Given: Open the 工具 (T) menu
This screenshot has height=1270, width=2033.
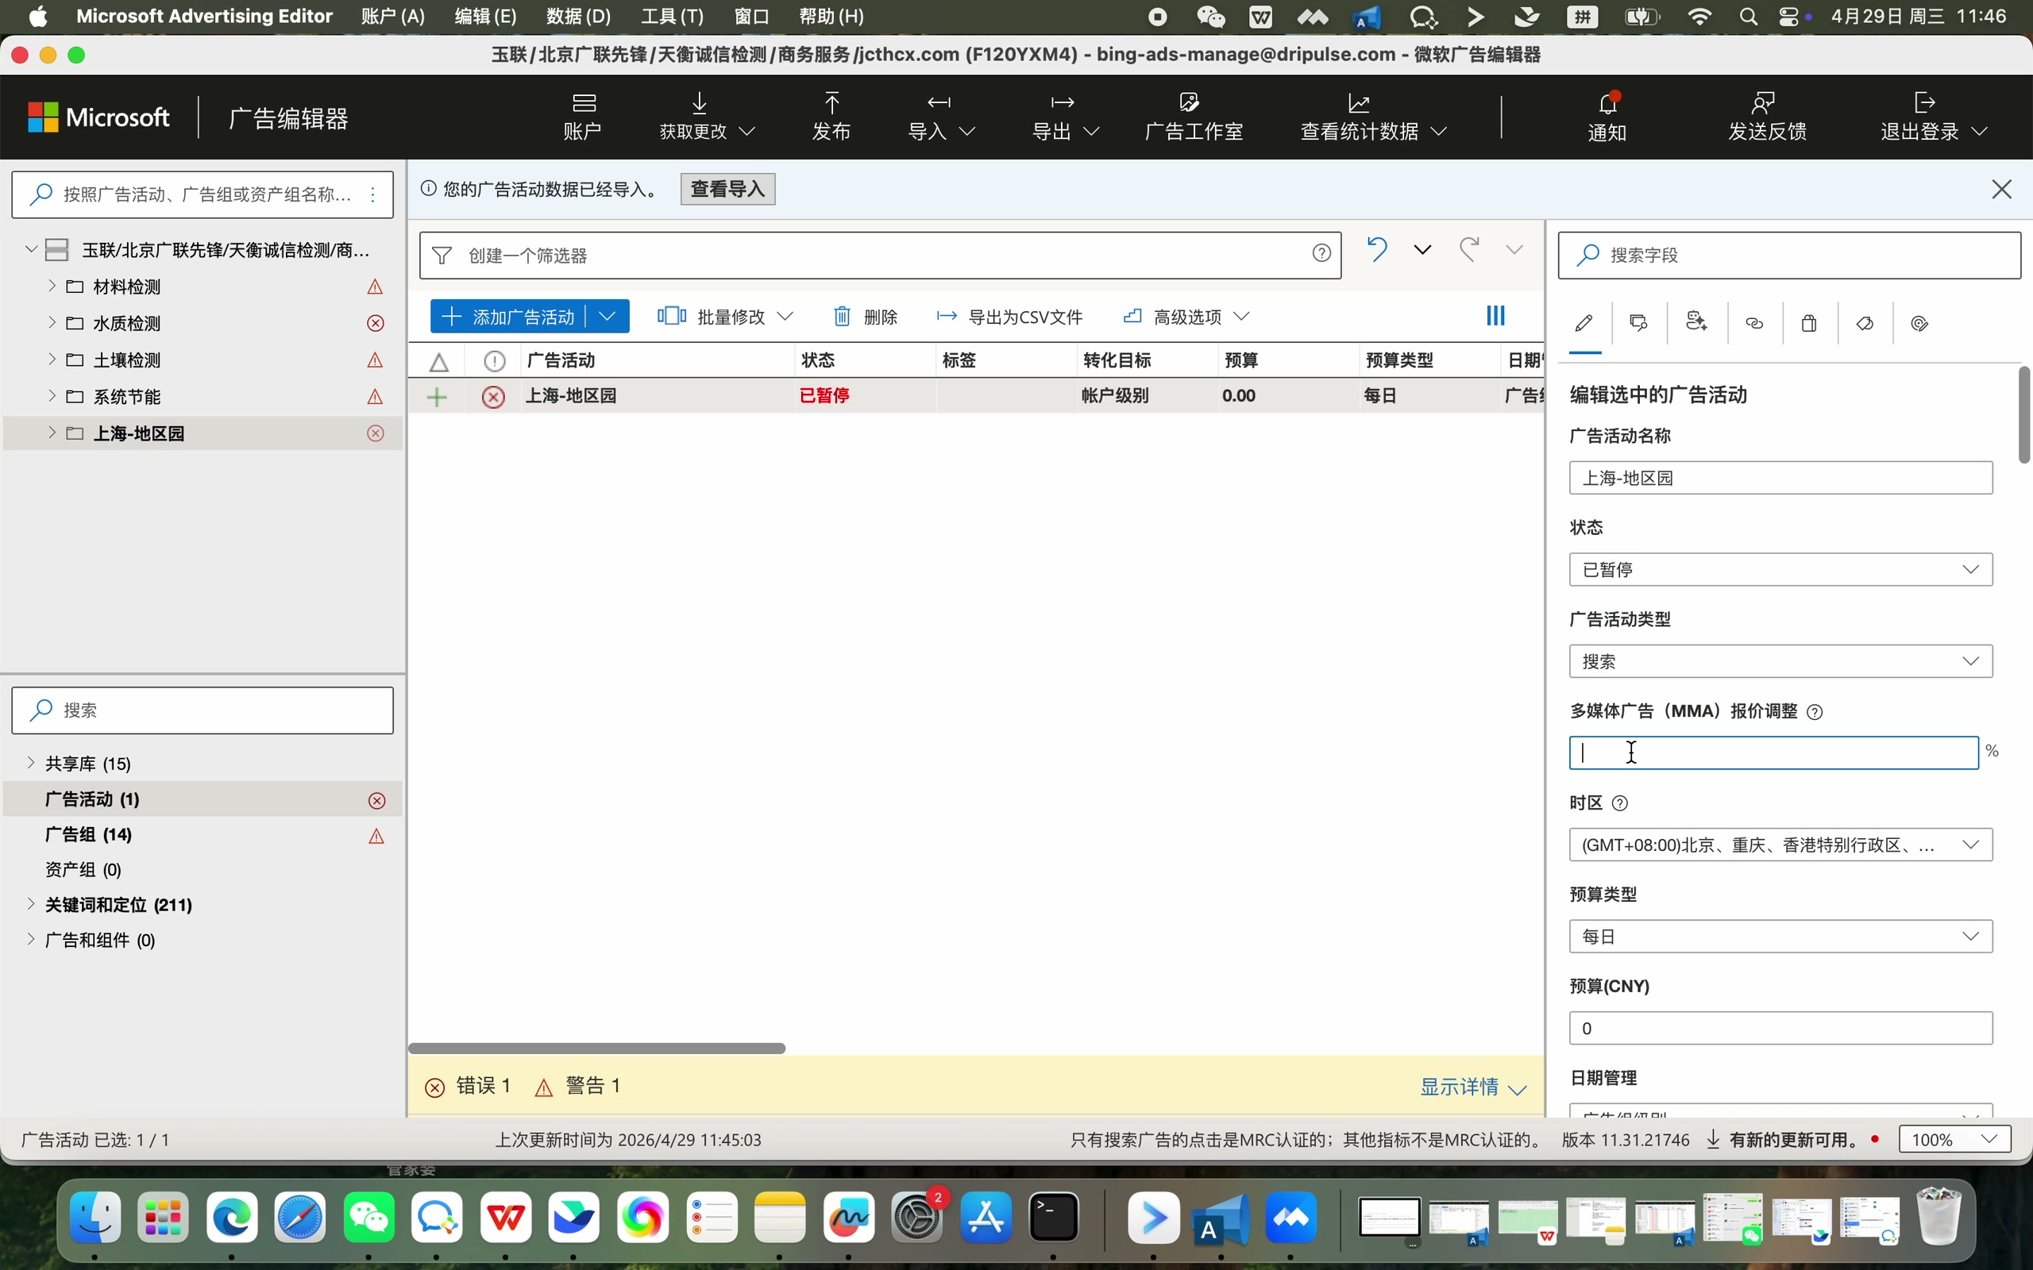Looking at the screenshot, I should click(672, 16).
